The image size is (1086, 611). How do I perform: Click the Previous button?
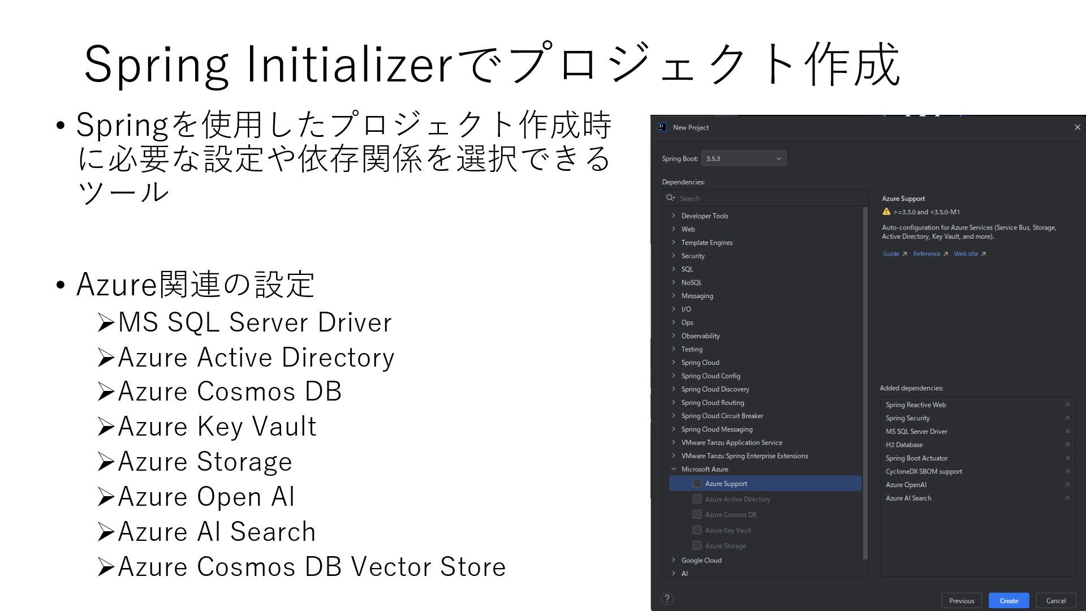coord(962,601)
